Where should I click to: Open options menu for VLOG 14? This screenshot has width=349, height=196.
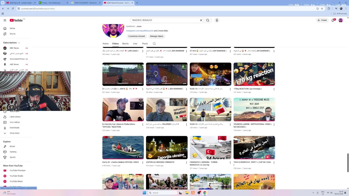(230, 89)
